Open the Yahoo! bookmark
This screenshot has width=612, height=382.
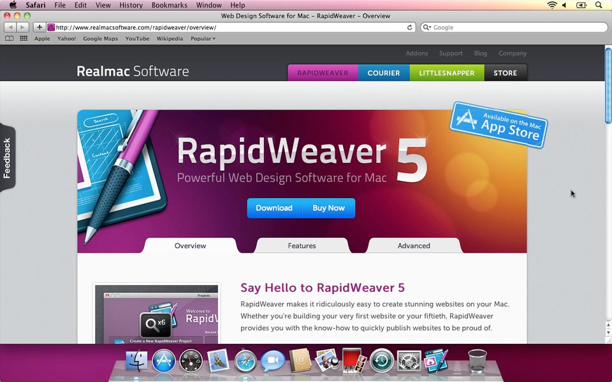(x=66, y=39)
